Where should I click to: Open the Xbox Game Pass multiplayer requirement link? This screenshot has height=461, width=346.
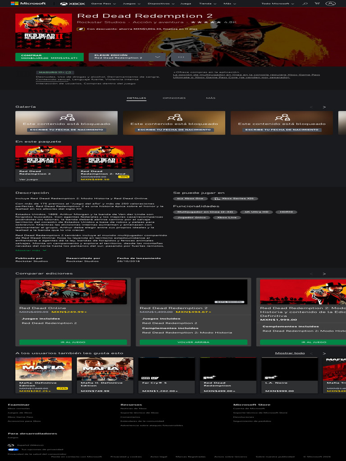[246, 76]
